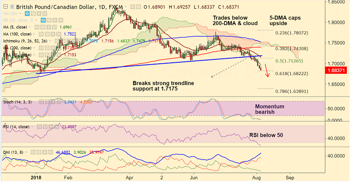Viewport: 350px width, 182px height.
Task: Open the Ichimoku (9, 26, 52, 26) dropdown arrow
Action: point(50,41)
